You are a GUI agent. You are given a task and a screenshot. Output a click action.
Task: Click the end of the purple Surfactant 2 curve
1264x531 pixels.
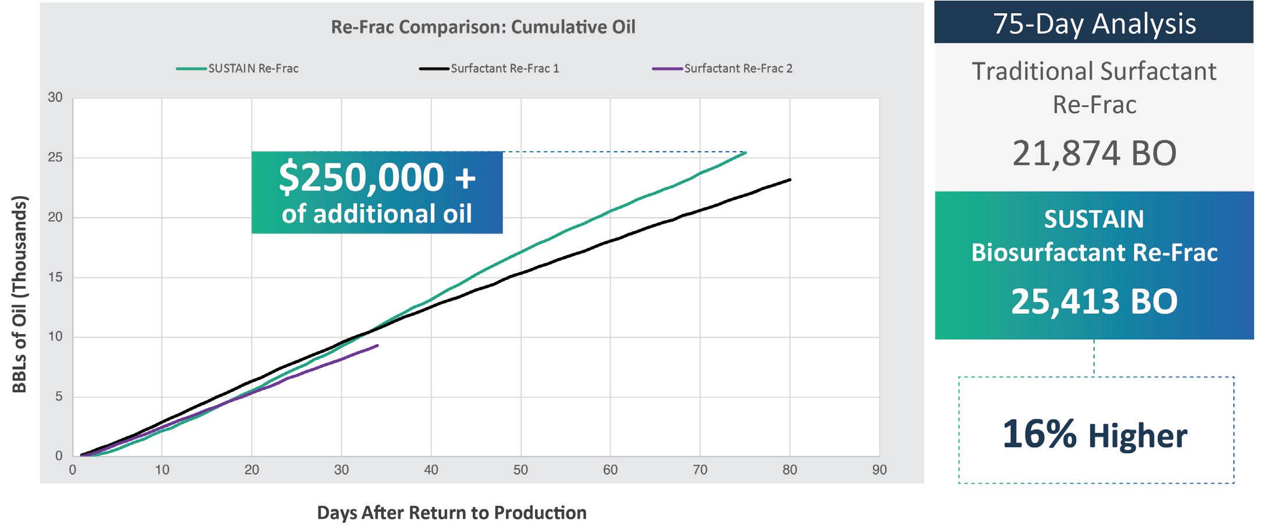[377, 346]
